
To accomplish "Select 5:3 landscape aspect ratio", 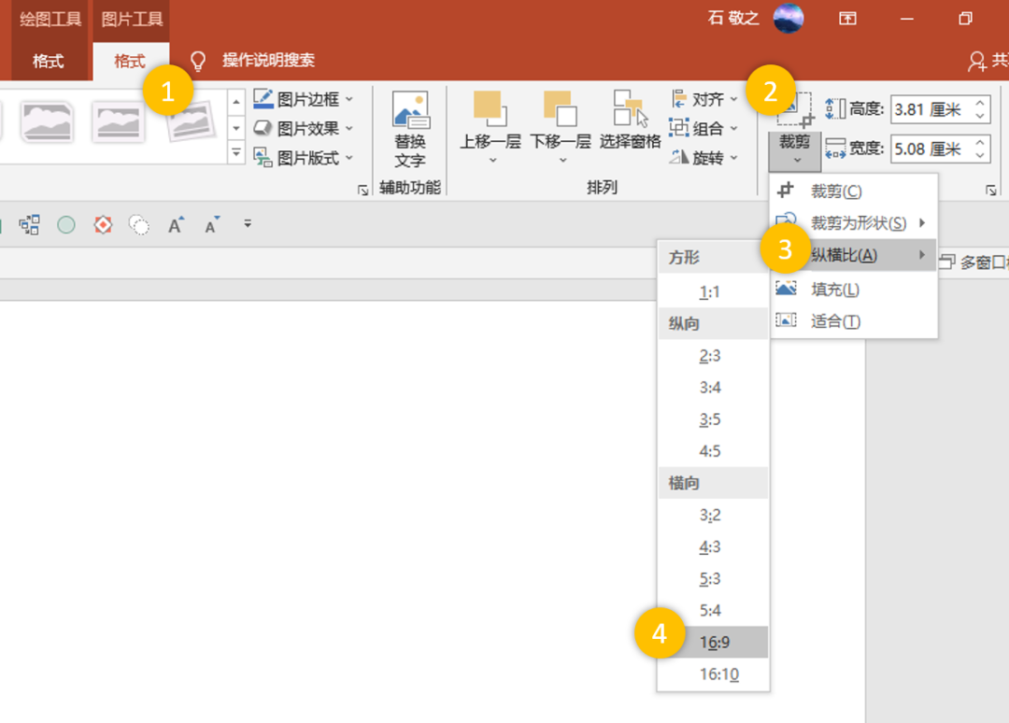I will pos(714,579).
